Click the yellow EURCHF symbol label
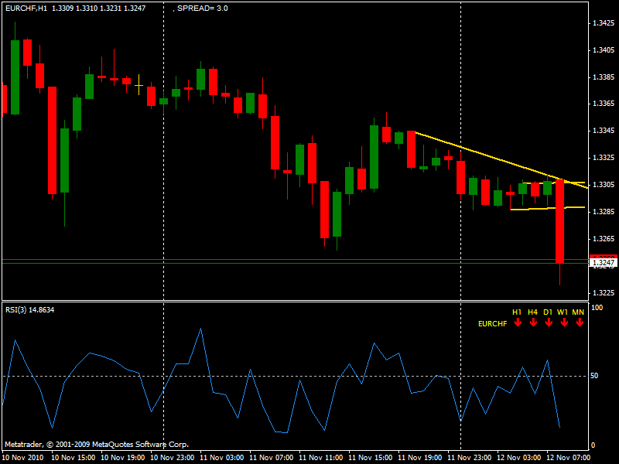619x464 pixels. 493,323
